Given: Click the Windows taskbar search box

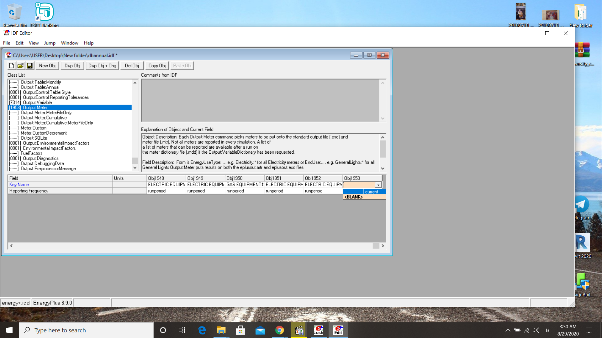Looking at the screenshot, I should 86,330.
